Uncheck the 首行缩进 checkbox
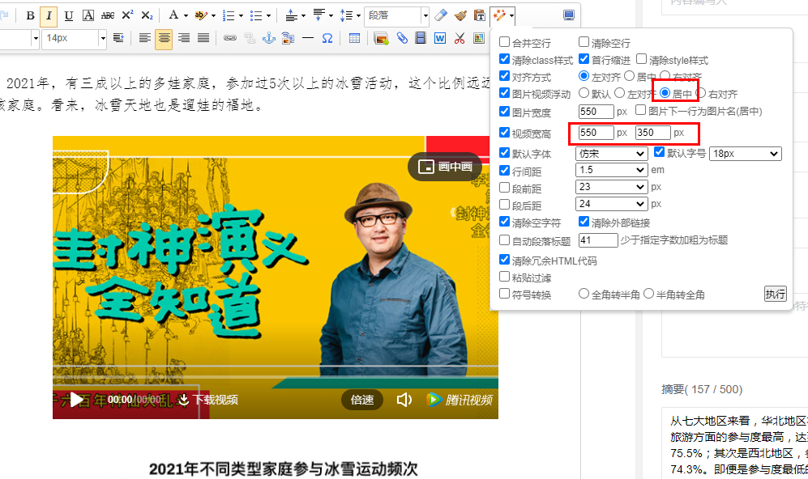The height and width of the screenshot is (479, 808). click(584, 59)
